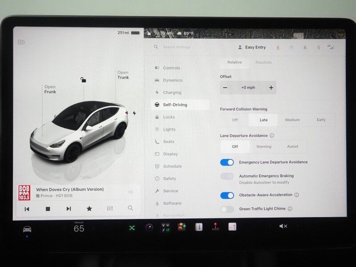Show Lane Departure Avoidance info icon
This screenshot has height=267, width=356.
(272, 136)
